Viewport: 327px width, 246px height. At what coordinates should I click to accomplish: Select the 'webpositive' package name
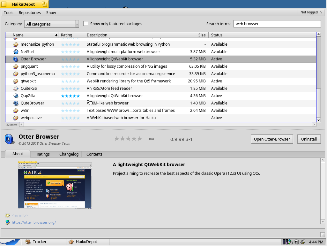tap(31, 118)
